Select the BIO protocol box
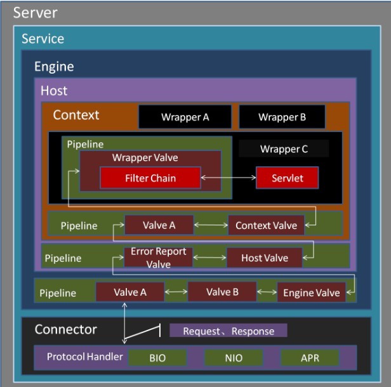Viewport: 391px width, 387px height. click(157, 358)
